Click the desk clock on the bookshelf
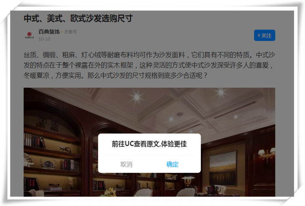Viewport: 305px width, 206px height. [x=48, y=164]
